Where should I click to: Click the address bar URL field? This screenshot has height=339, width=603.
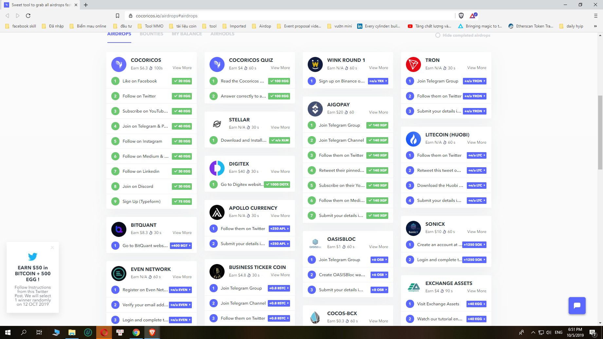289,16
